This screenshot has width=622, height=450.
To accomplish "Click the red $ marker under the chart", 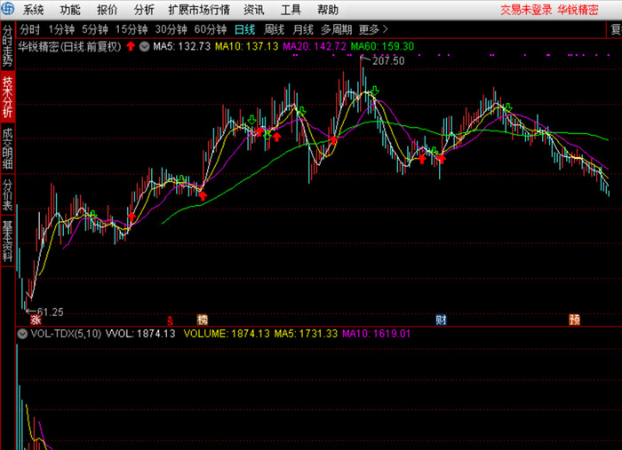I will [171, 319].
